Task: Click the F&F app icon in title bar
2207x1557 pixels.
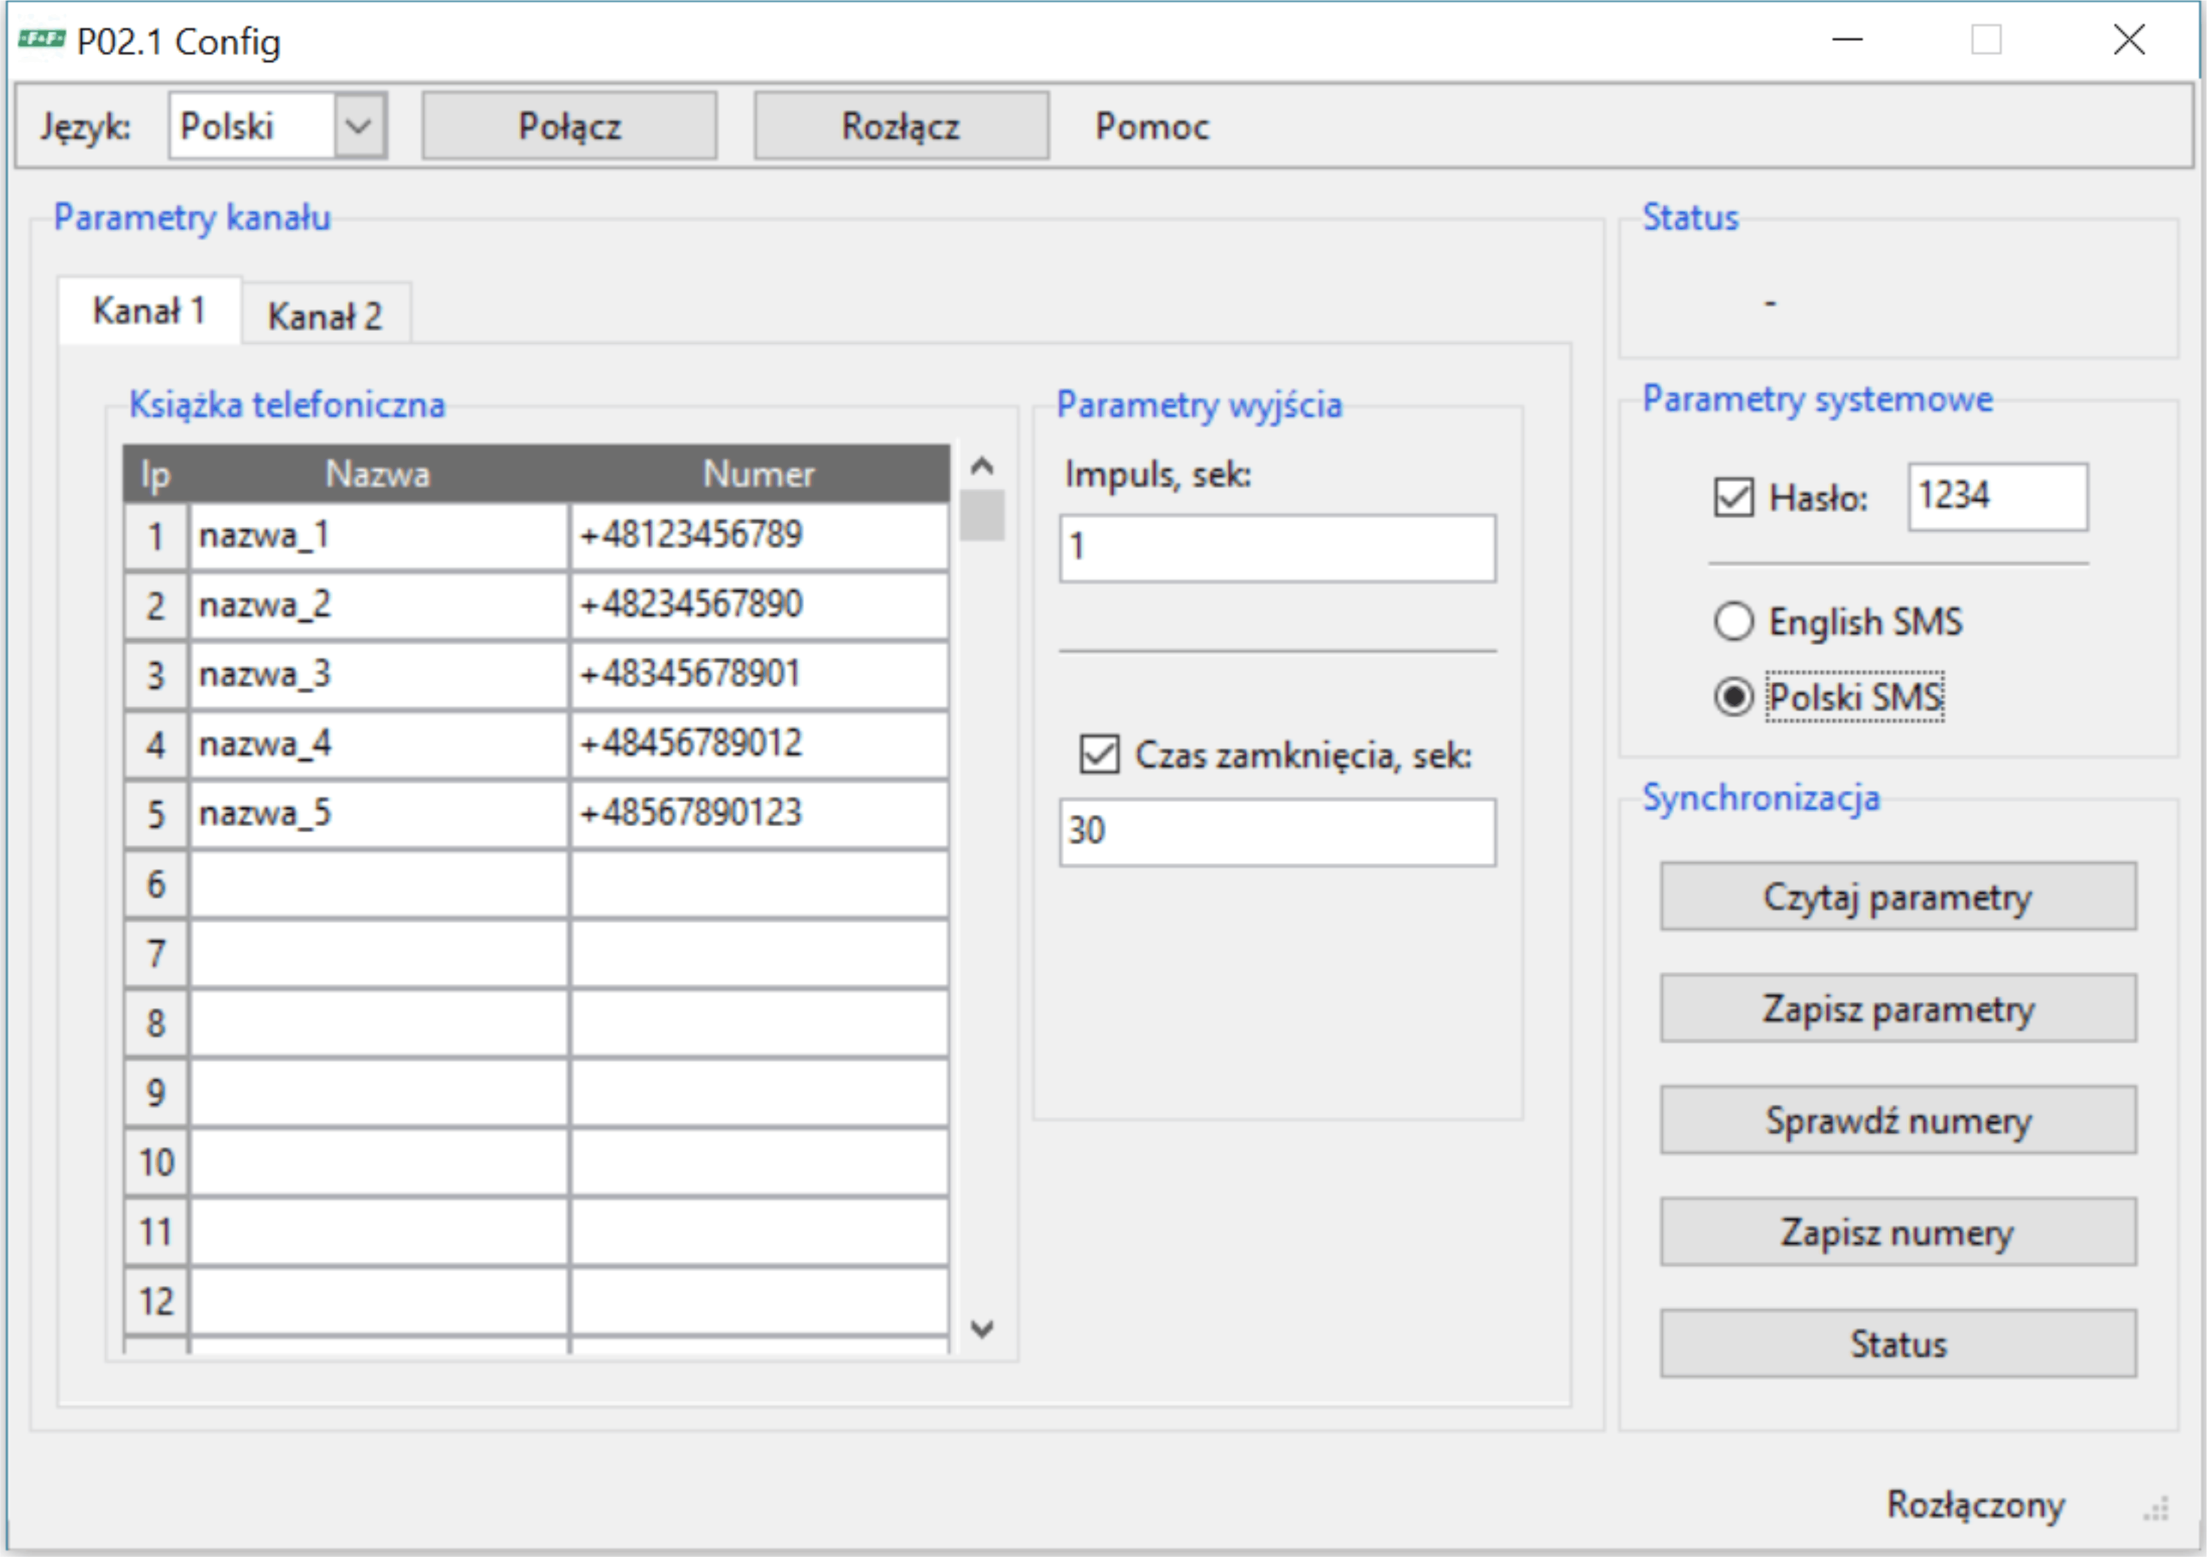Action: point(42,39)
